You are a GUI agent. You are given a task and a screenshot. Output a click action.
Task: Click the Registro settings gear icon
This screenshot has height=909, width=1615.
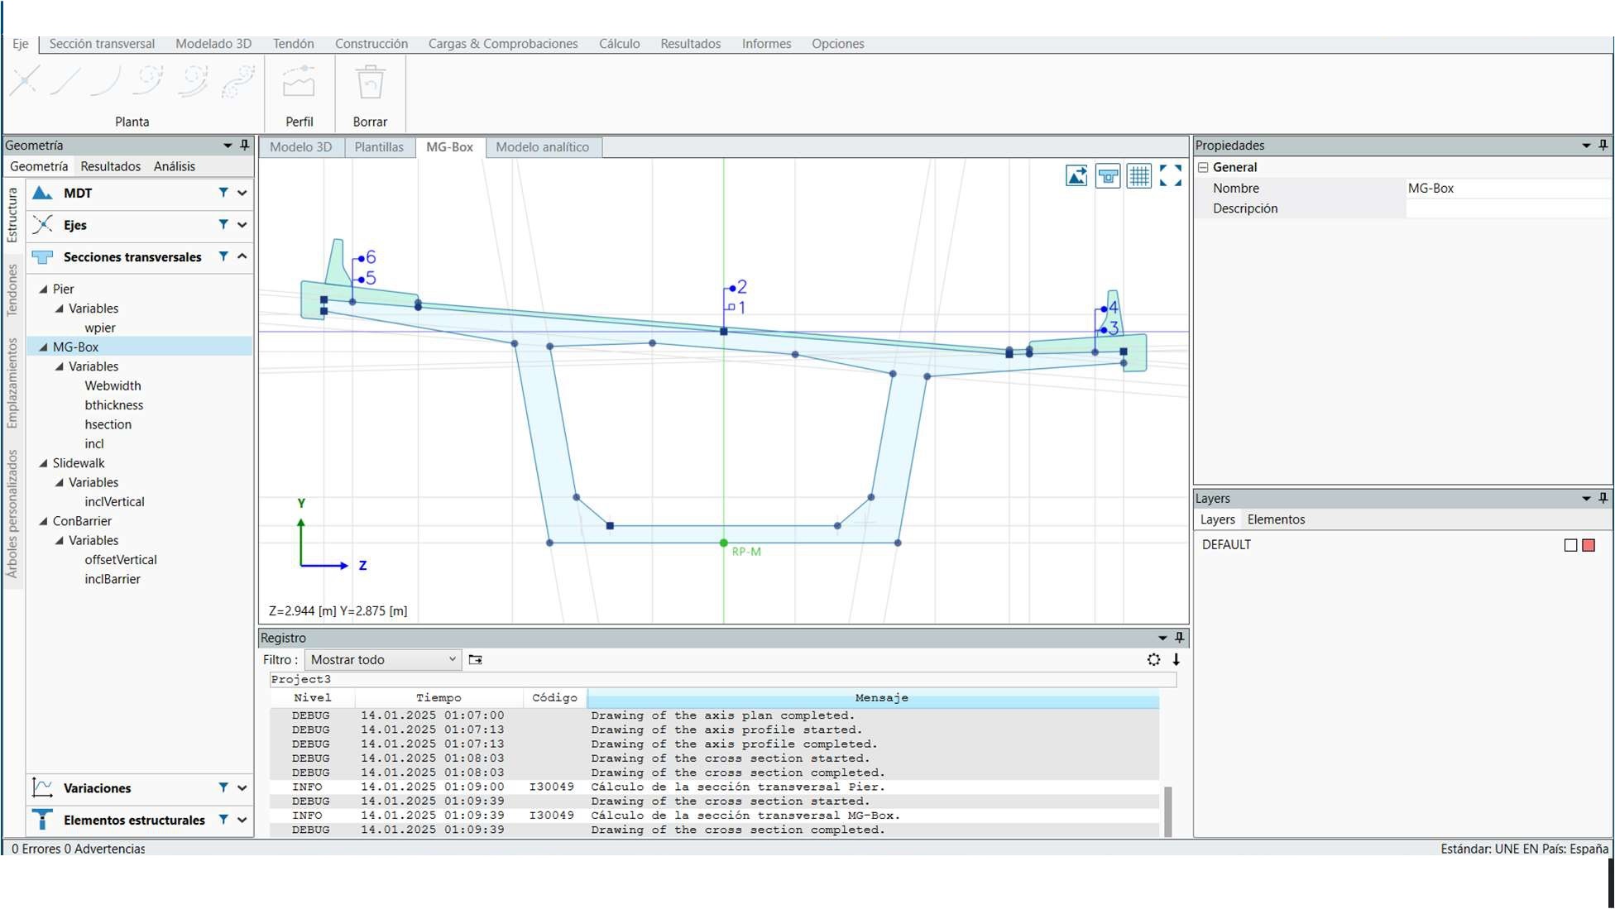click(1153, 659)
